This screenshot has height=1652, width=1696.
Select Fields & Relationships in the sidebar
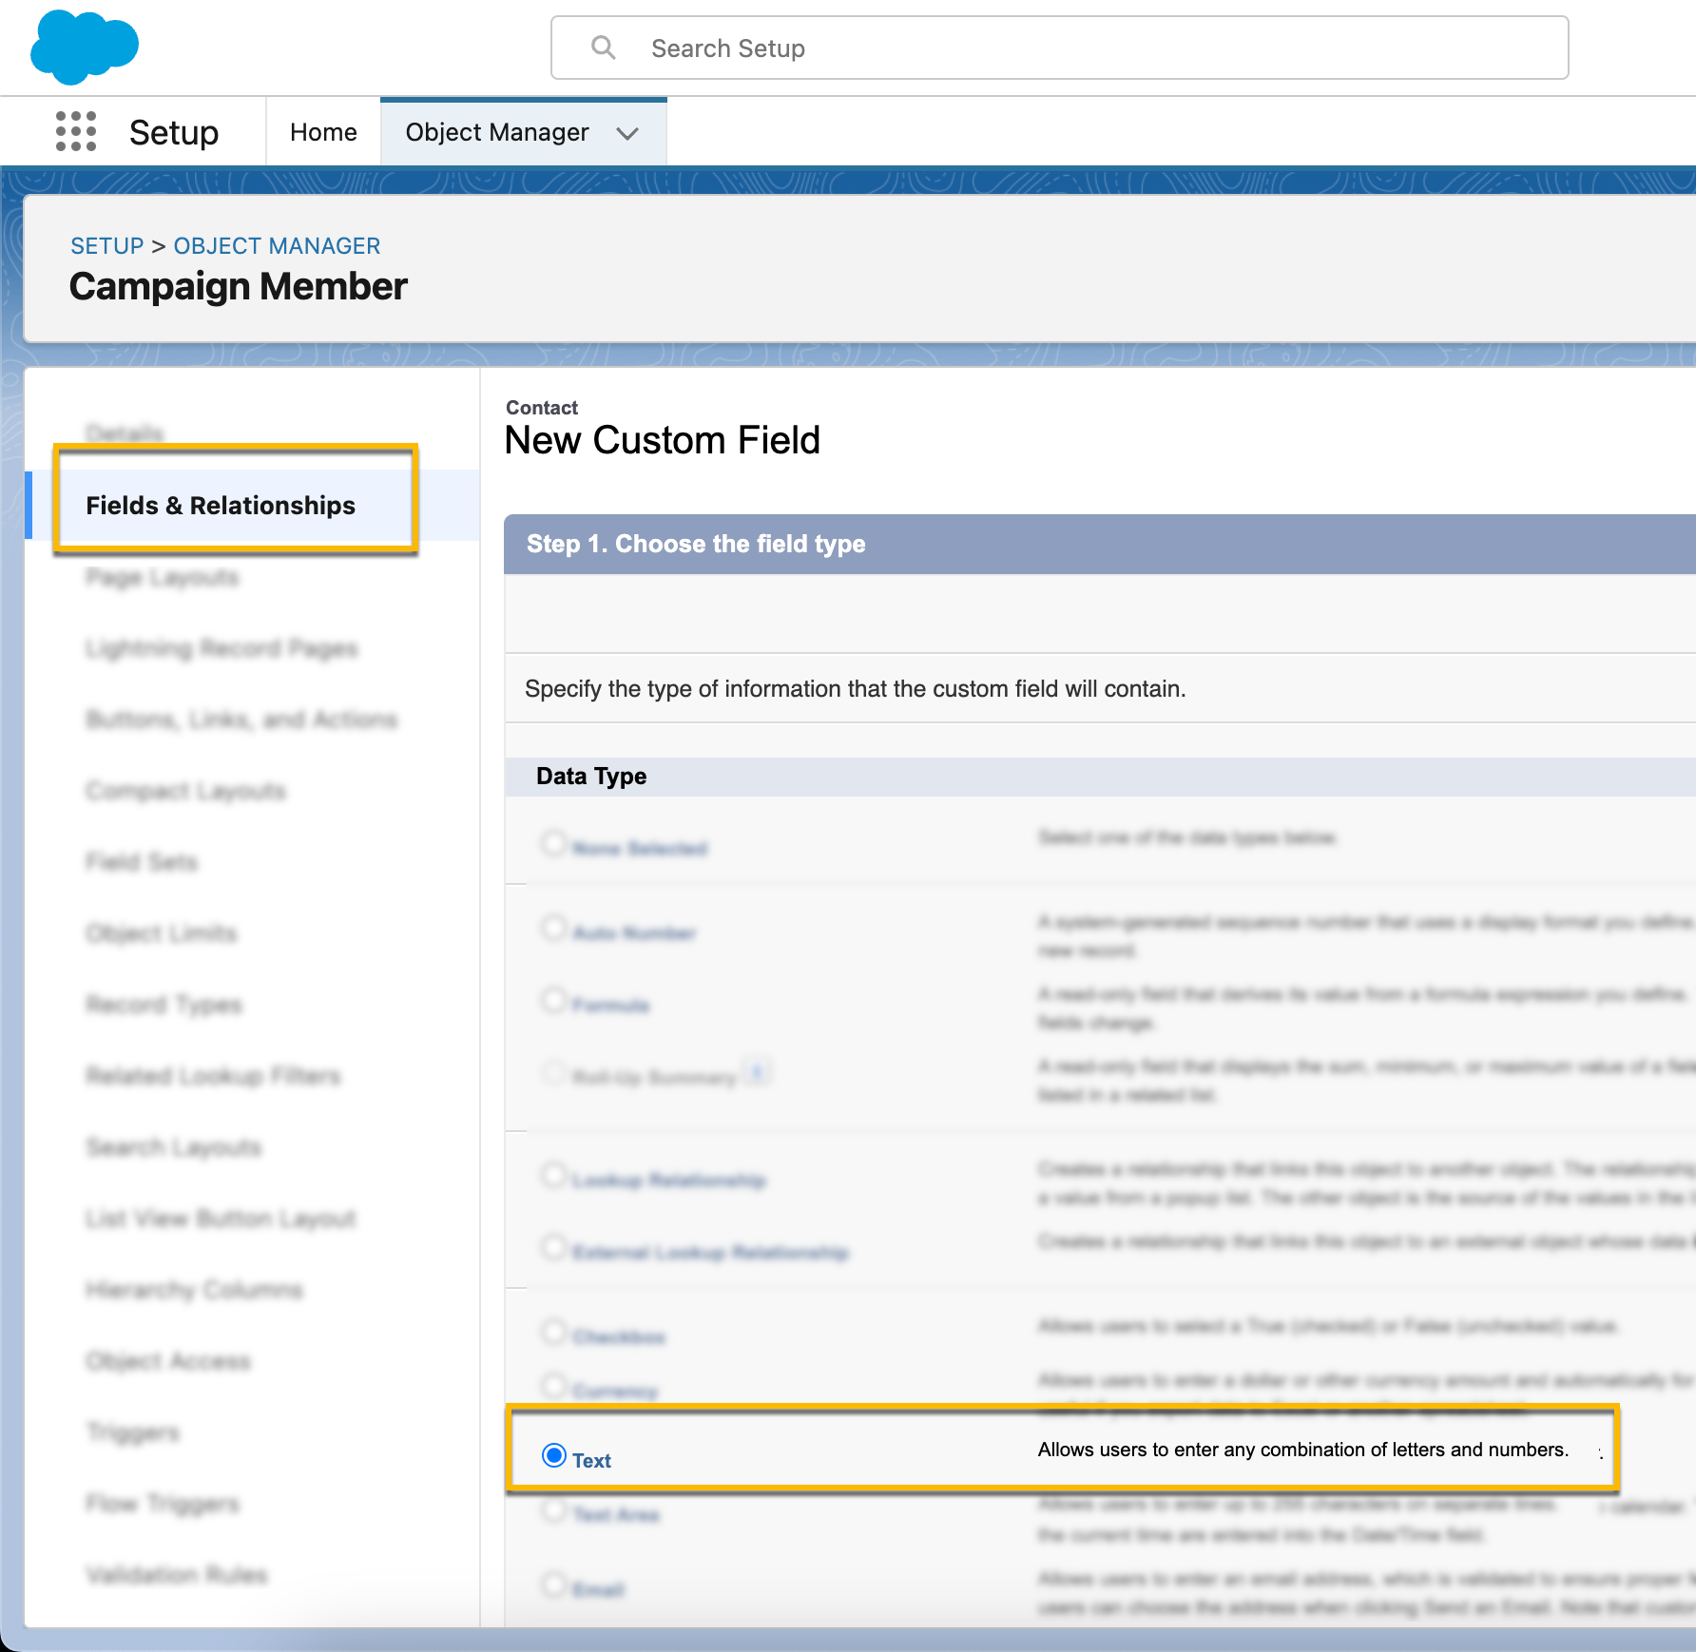pyautogui.click(x=222, y=505)
